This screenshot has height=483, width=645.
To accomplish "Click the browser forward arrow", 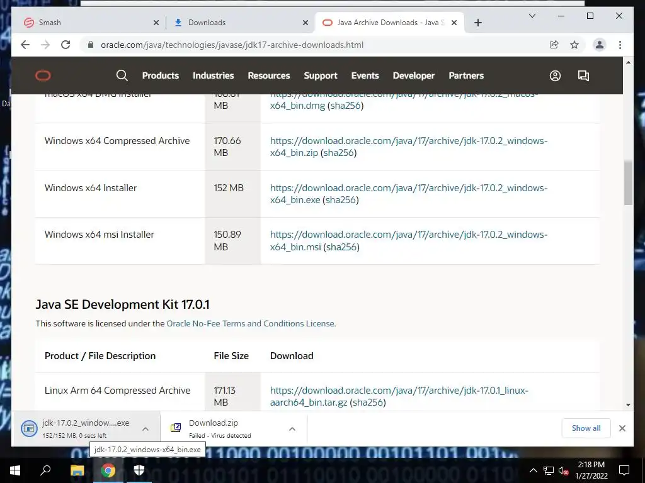I will [x=45, y=45].
